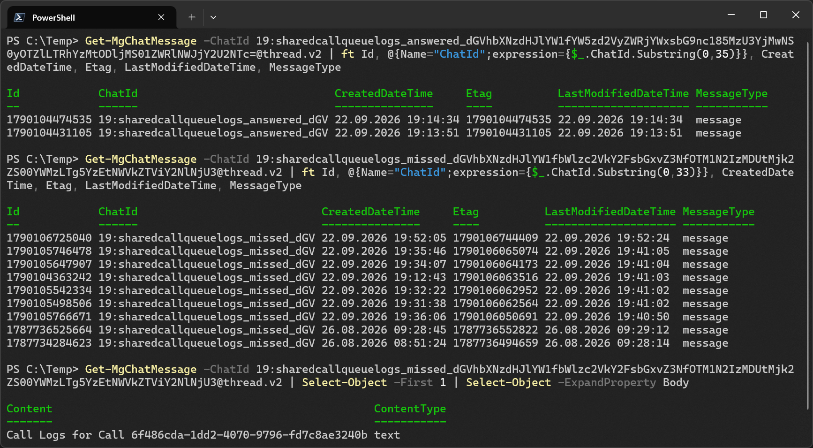Image resolution: width=813 pixels, height=448 pixels.
Task: Select the PowerShell tab
Action: 92,17
